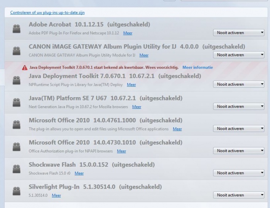270x208 pixels.
Task: Click the Java Deployment Toolkit plugin icon
Action: point(17,80)
